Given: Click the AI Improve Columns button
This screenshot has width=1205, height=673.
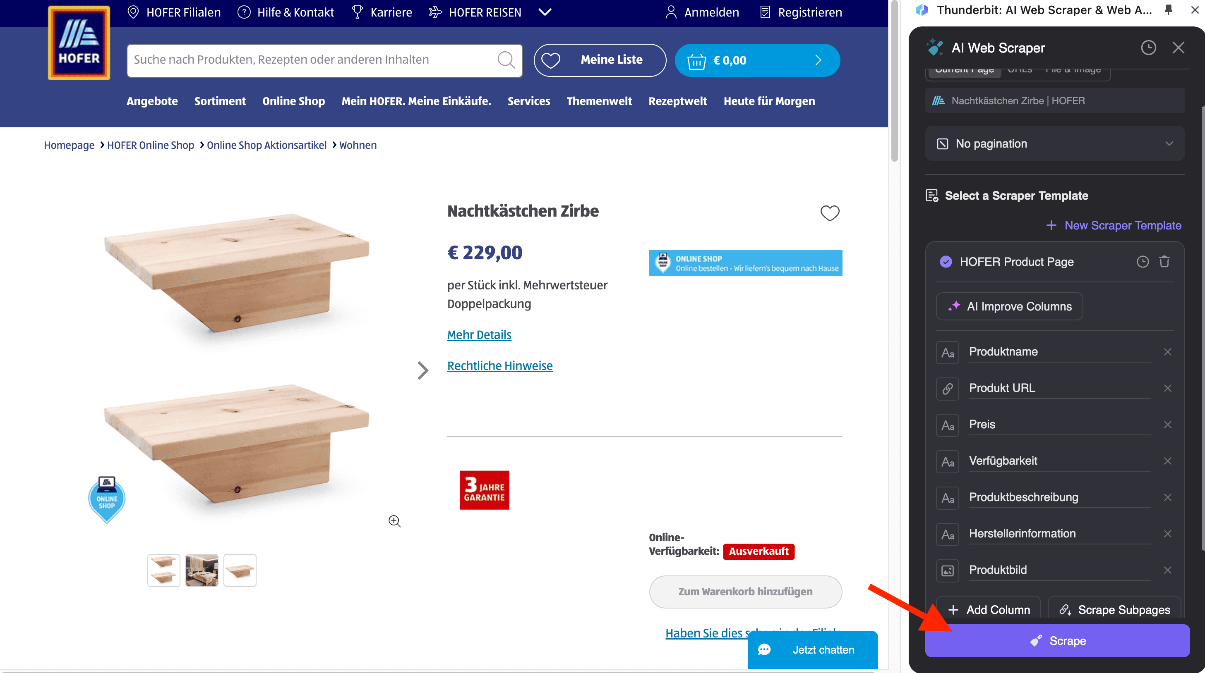Looking at the screenshot, I should [1009, 307].
